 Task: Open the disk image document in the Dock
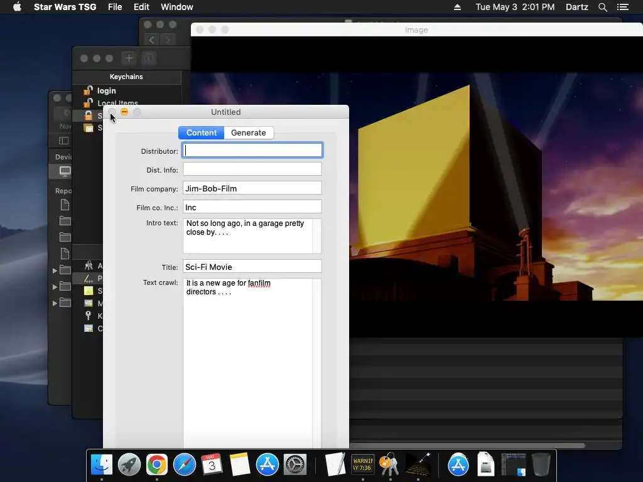pyautogui.click(x=486, y=465)
